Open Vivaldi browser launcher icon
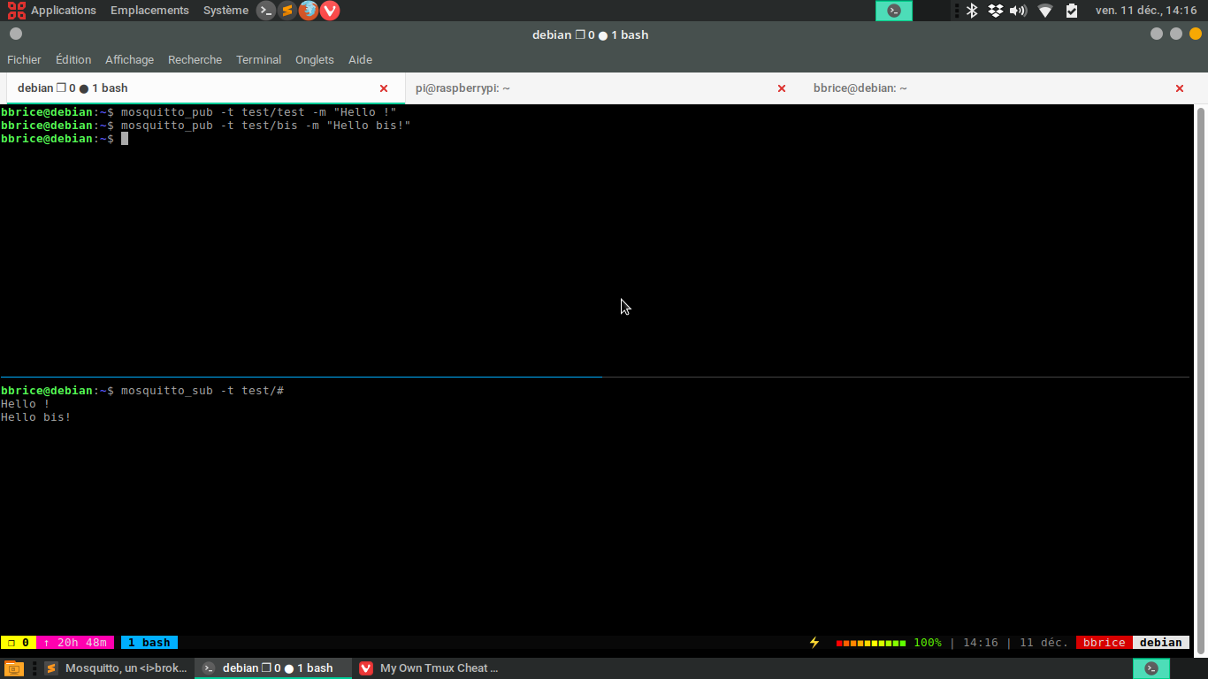This screenshot has height=679, width=1208. click(x=330, y=11)
